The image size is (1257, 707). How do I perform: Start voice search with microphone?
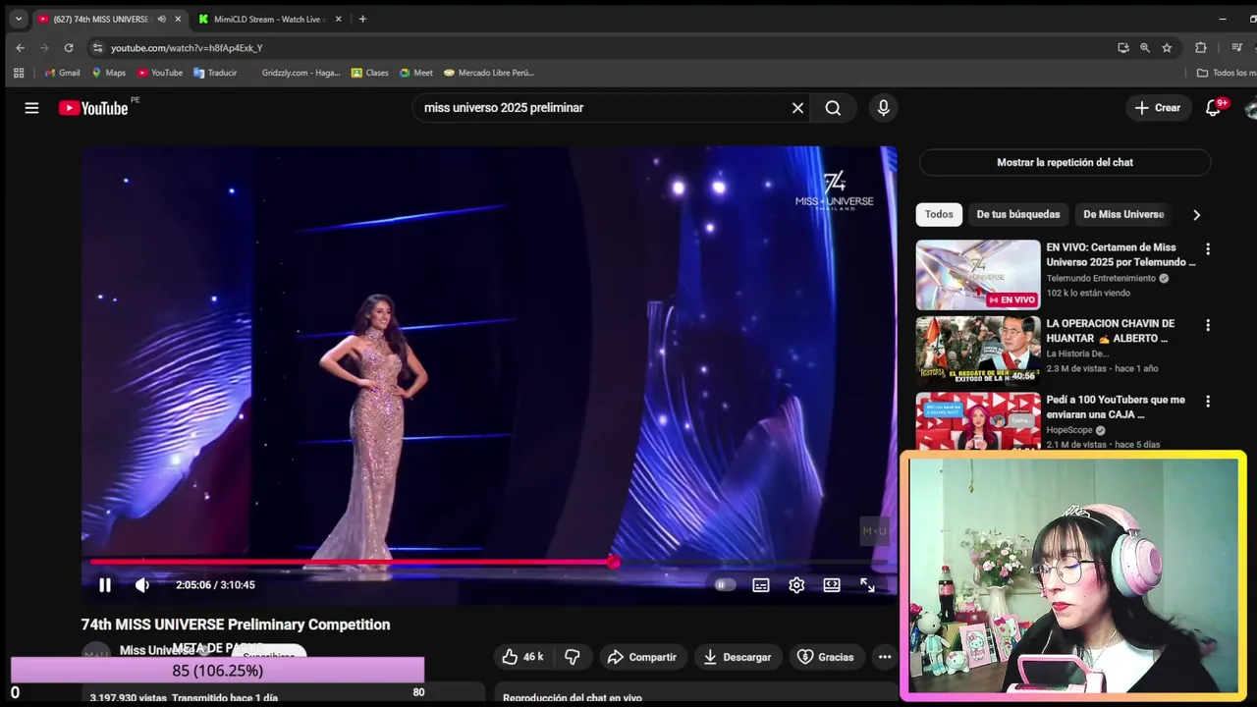[883, 108]
